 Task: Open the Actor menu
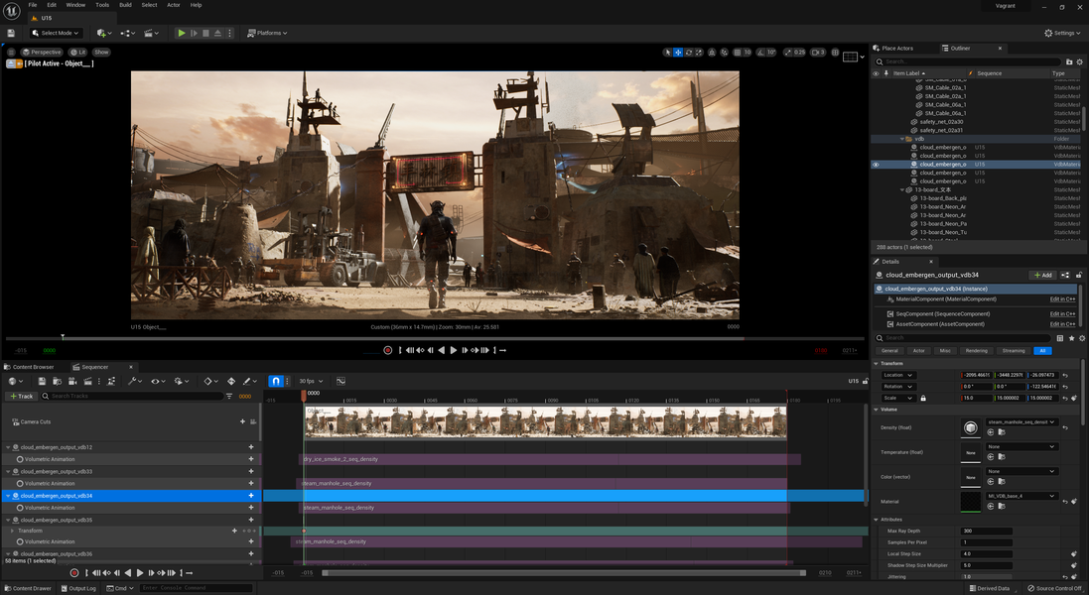pyautogui.click(x=173, y=5)
